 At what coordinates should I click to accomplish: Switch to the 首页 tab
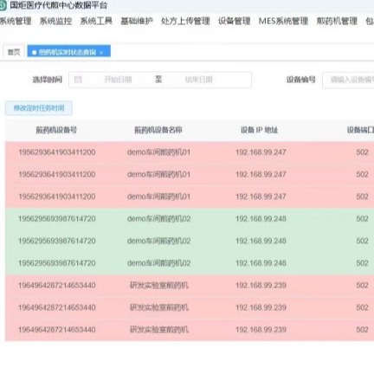coord(14,52)
